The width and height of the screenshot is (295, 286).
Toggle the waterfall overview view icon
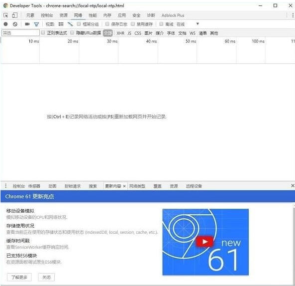click(70, 24)
